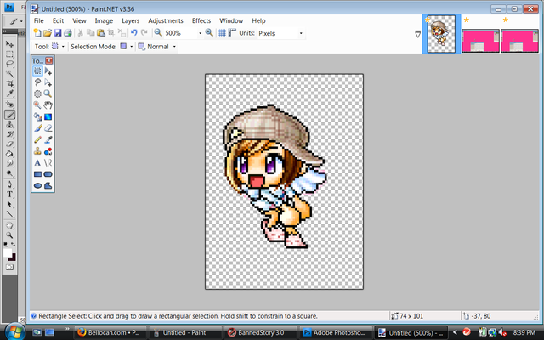Select the Pan hand tool
The image size is (544, 340).
[x=48, y=105]
